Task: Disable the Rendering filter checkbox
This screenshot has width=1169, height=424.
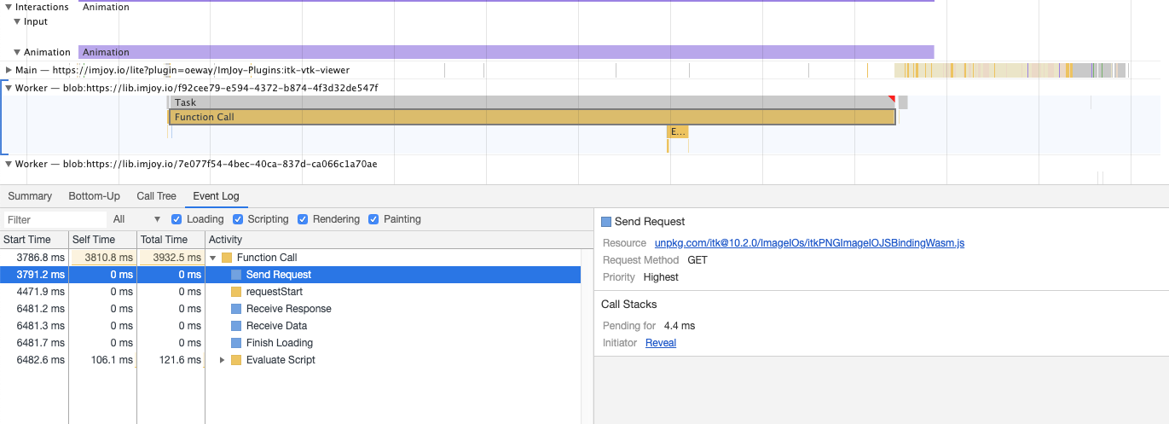Action: click(x=303, y=219)
